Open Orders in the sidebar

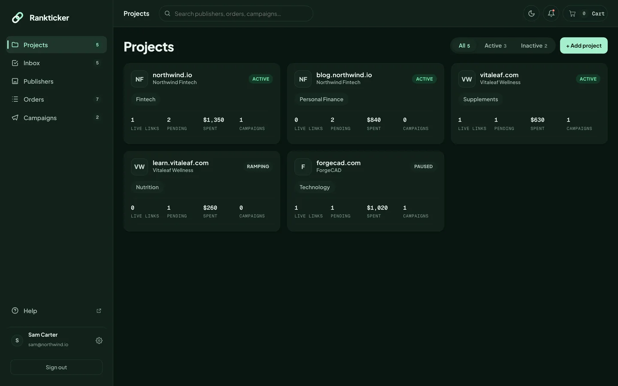(56, 99)
